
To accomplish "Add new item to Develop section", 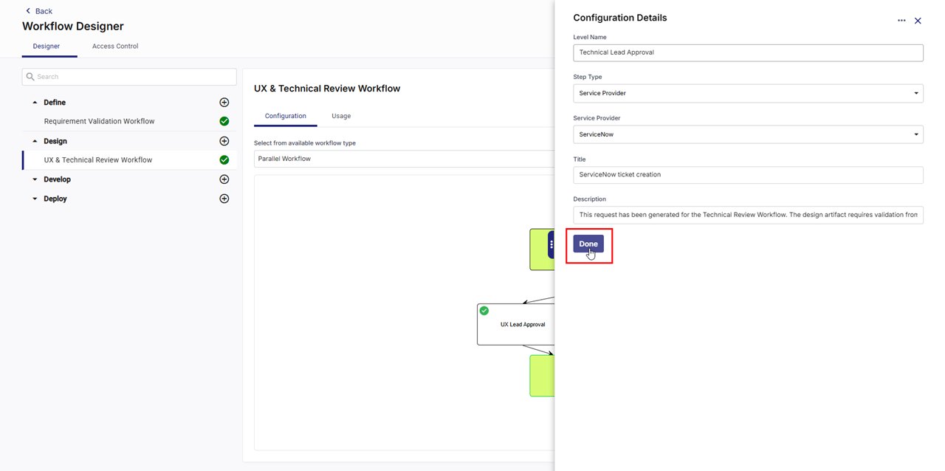I will click(x=224, y=179).
